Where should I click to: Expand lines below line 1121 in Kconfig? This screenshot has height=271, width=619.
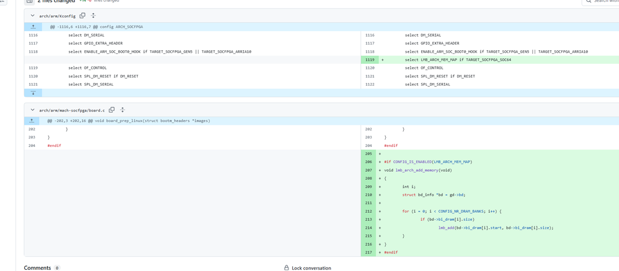(x=33, y=92)
